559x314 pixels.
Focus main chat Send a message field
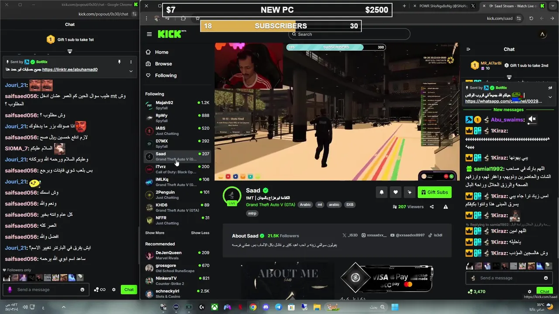(x=508, y=278)
